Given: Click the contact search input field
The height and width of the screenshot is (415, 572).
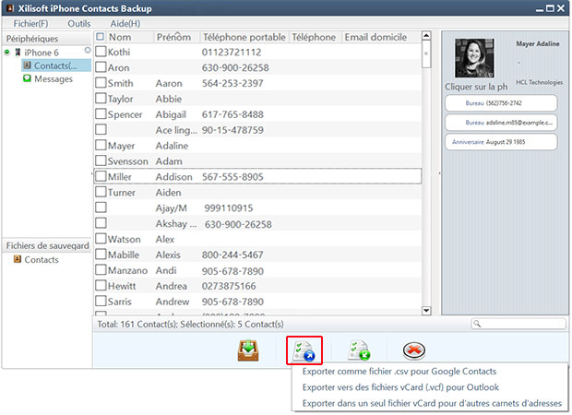Looking at the screenshot, I should click(518, 324).
